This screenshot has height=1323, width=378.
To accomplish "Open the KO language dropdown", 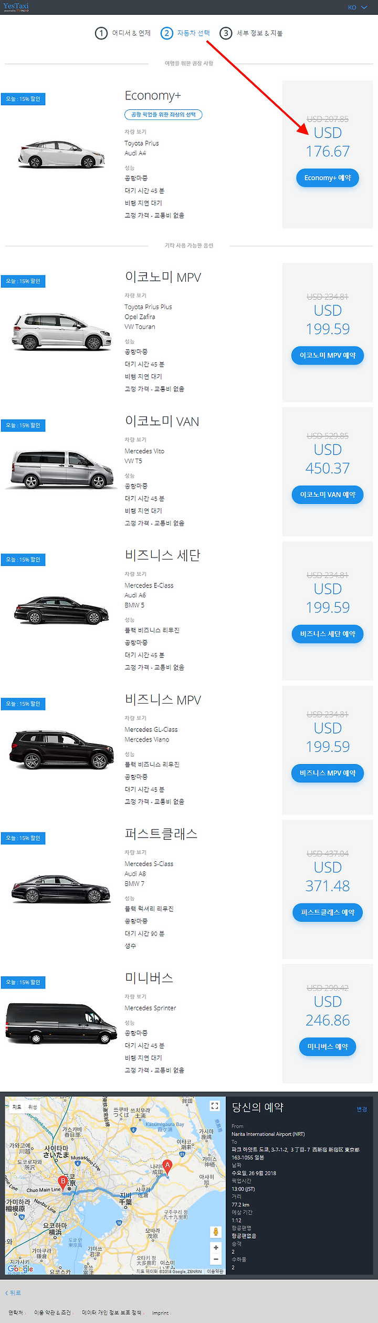I will (x=357, y=7).
